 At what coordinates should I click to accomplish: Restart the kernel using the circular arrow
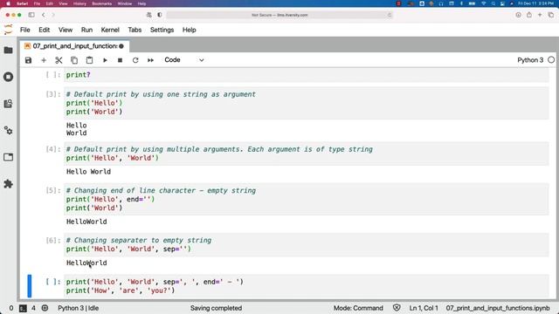[135, 60]
